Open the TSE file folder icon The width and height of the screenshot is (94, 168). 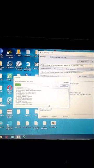point(19,53)
